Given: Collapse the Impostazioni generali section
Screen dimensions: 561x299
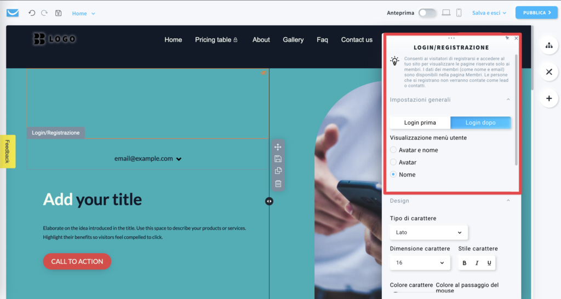Looking at the screenshot, I should coord(508,99).
